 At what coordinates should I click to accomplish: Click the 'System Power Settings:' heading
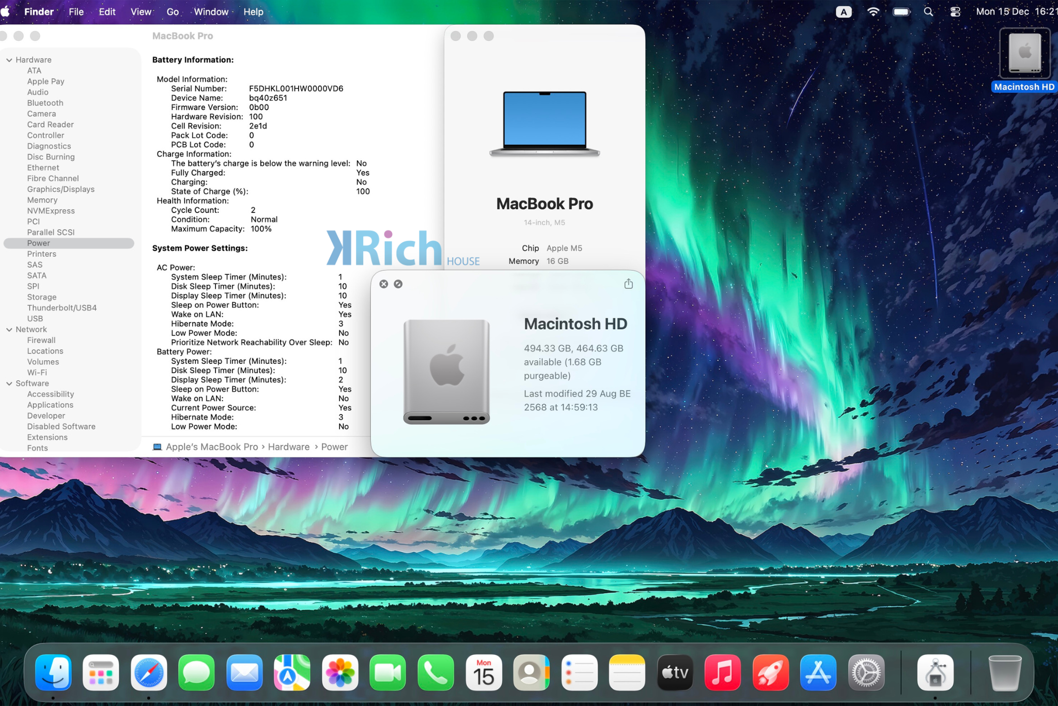click(200, 249)
